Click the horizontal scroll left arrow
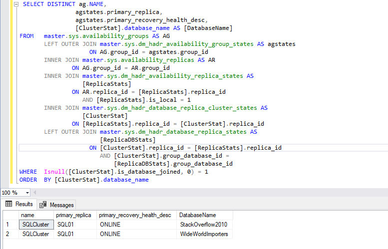The height and width of the screenshot is (249, 388). click(x=34, y=193)
